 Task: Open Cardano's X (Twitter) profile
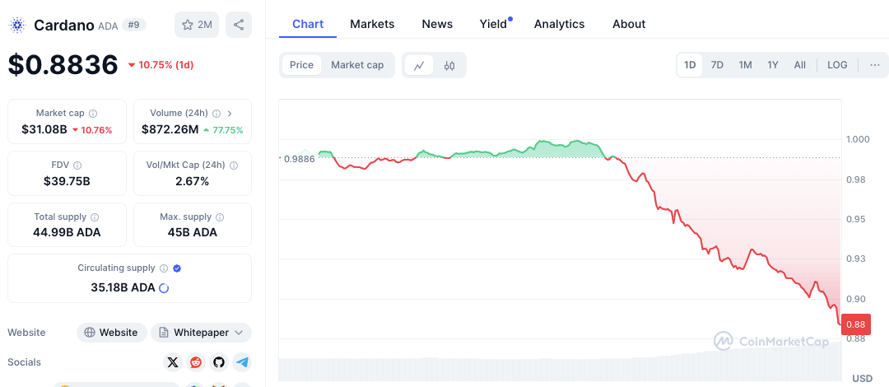(172, 361)
